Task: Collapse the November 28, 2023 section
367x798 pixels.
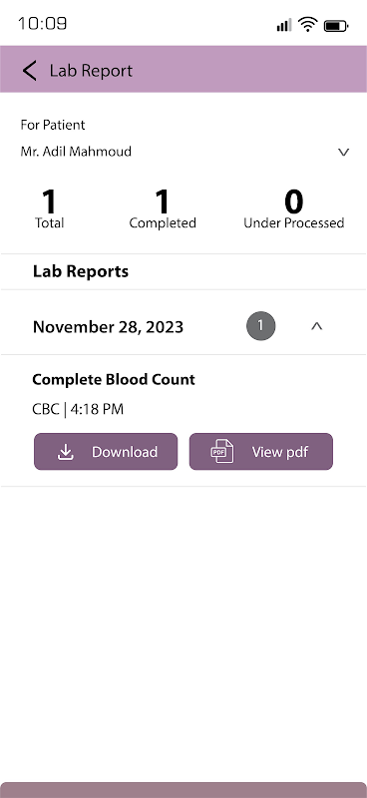Action: pyautogui.click(x=316, y=327)
